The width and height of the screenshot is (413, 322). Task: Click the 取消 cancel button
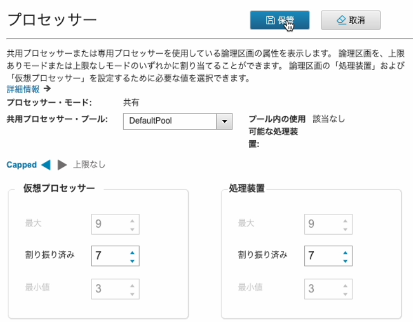click(351, 20)
